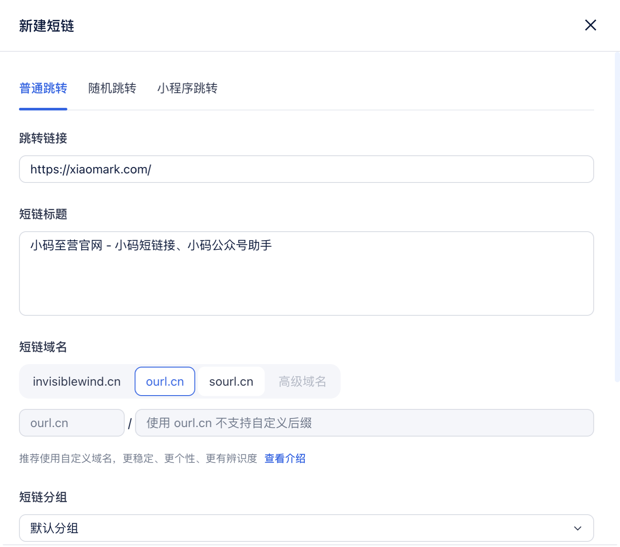Focus the 短链标题 text area
Image resolution: width=620 pixels, height=547 pixels.
point(307,273)
